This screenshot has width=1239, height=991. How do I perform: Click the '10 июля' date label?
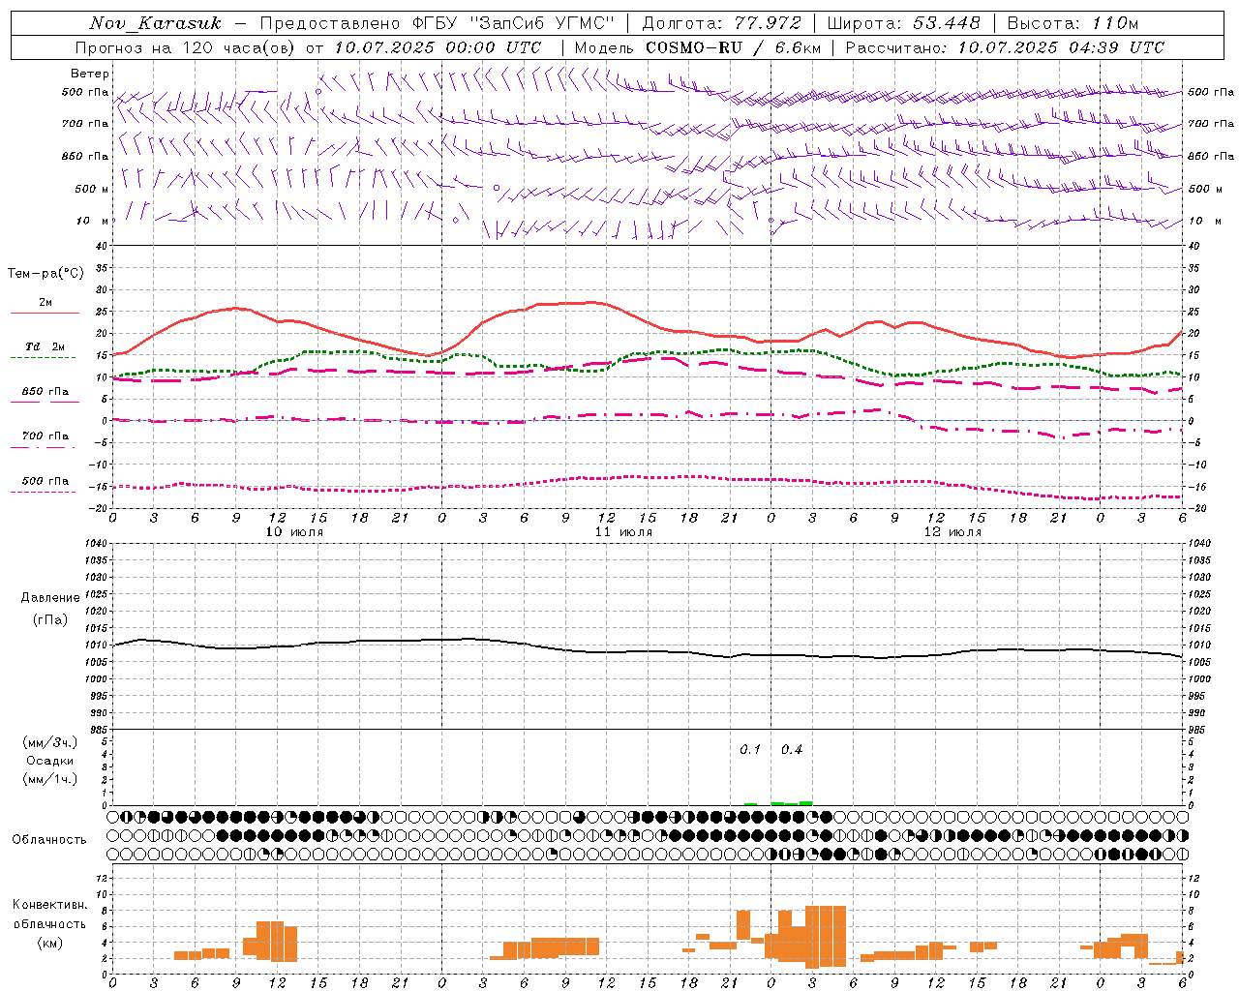pyautogui.click(x=294, y=532)
